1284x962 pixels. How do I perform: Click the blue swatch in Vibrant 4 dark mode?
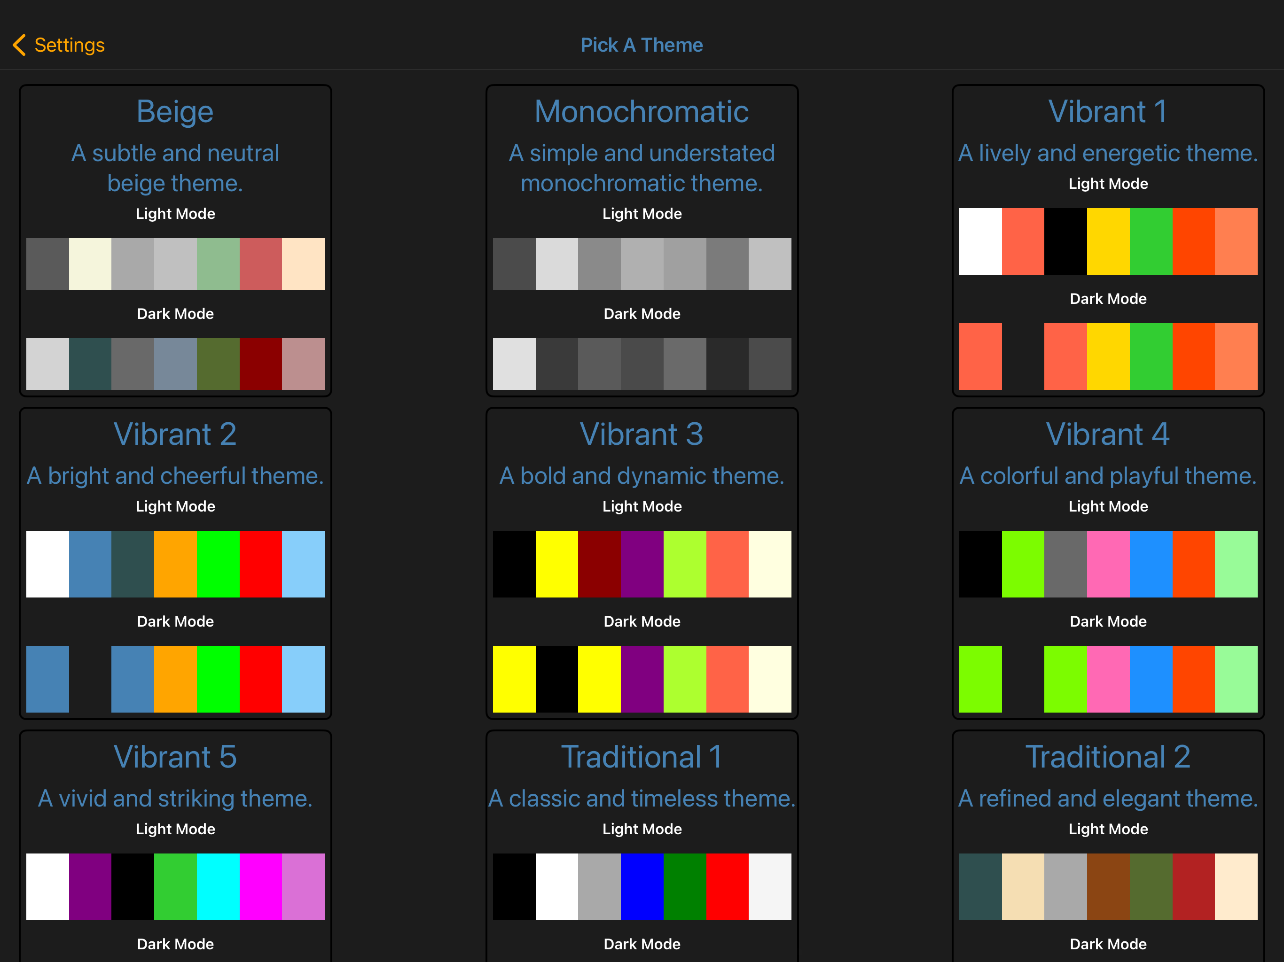coord(1151,679)
